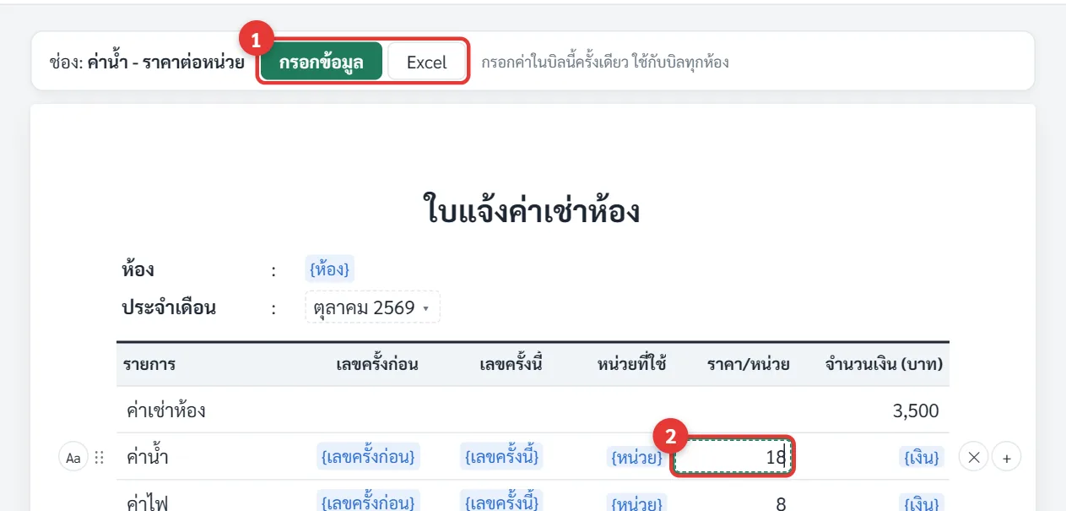Click the จำนวนเงิน (บาท) column header
1066x511 pixels.
pyautogui.click(x=884, y=365)
